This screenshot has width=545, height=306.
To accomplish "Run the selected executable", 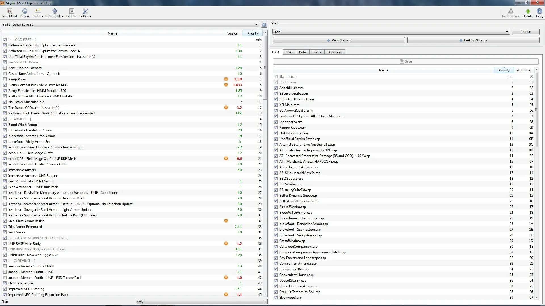I will (526, 32).
